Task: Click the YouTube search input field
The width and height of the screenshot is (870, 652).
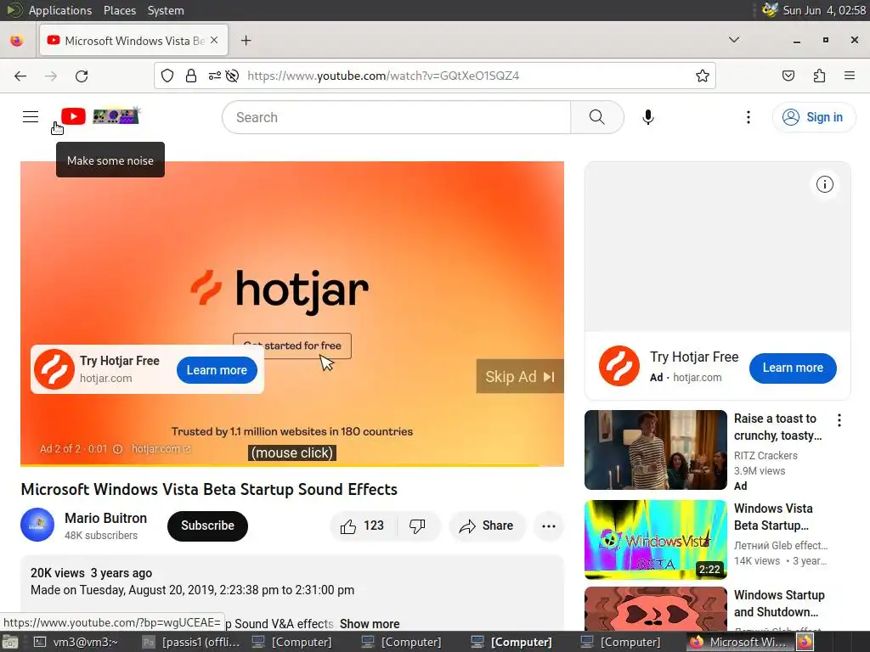Action: 397,117
